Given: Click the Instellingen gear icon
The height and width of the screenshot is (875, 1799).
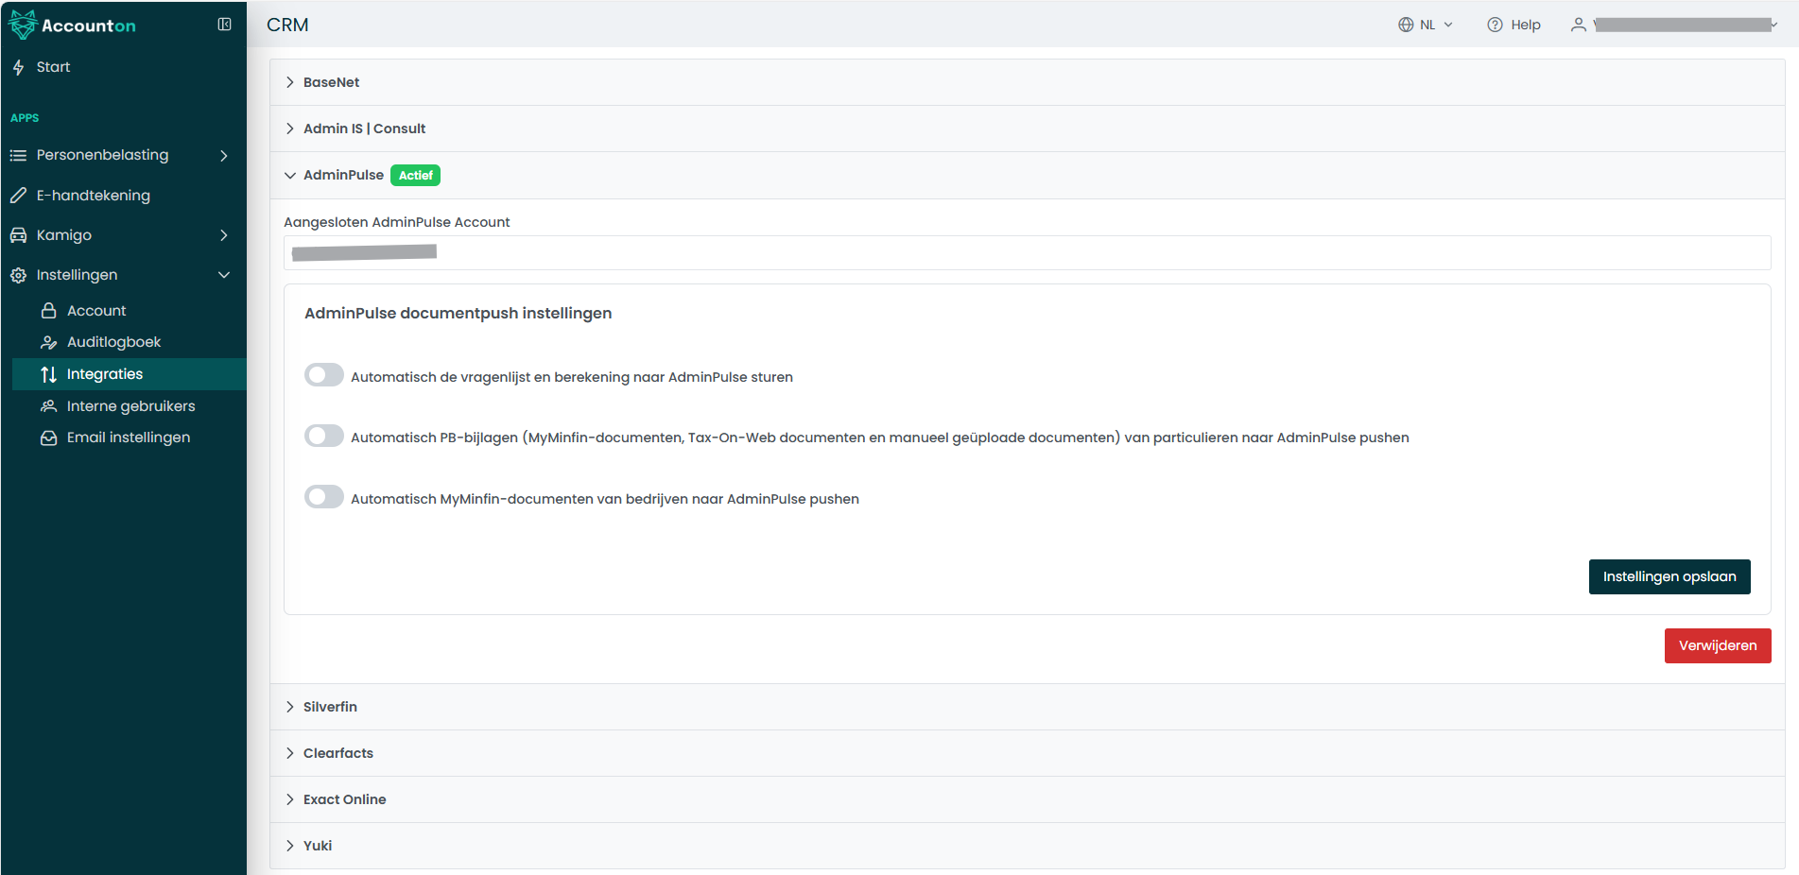Looking at the screenshot, I should click(18, 275).
